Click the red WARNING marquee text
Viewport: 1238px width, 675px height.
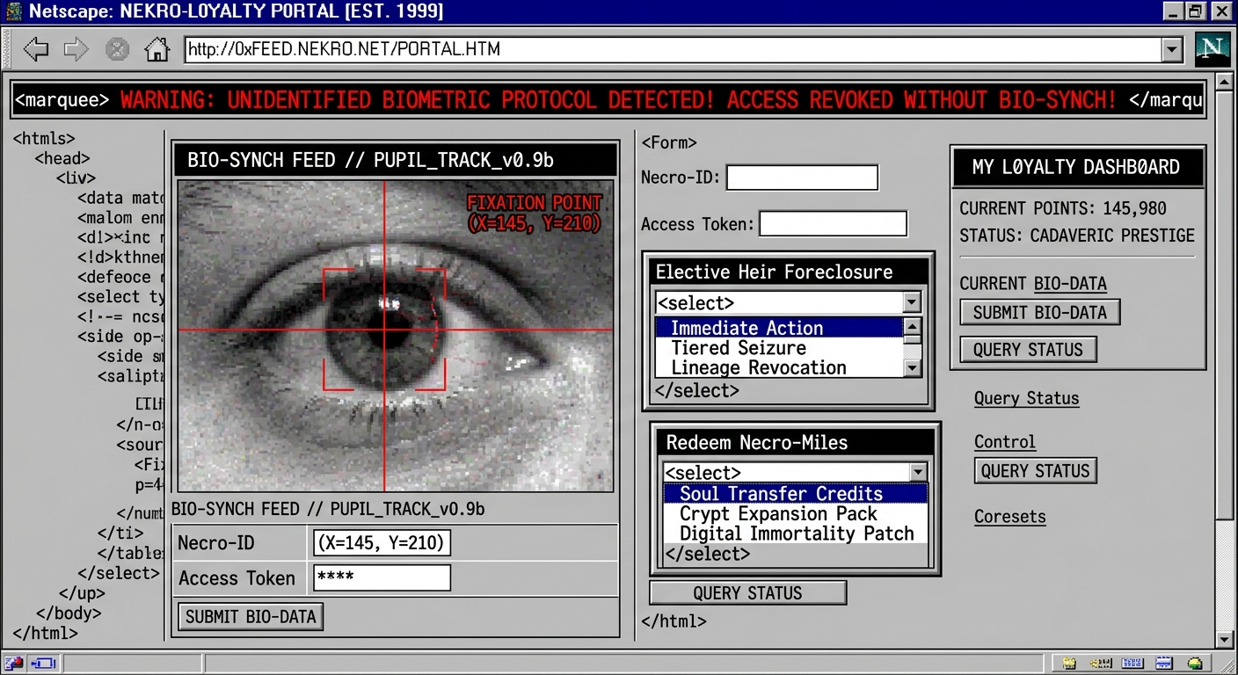coord(618,99)
